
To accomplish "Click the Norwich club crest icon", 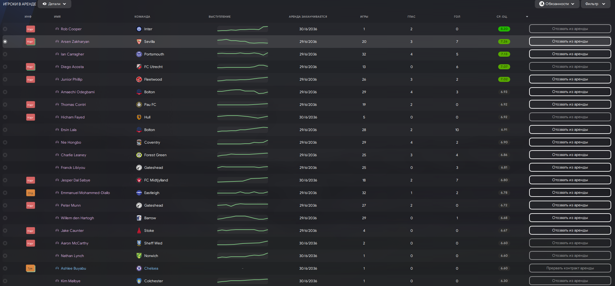I will pos(139,256).
